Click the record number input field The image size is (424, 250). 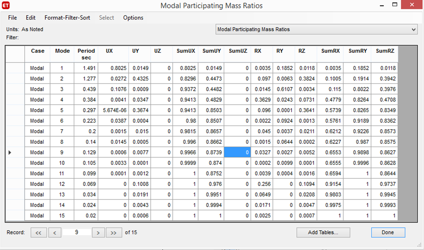tap(77, 232)
